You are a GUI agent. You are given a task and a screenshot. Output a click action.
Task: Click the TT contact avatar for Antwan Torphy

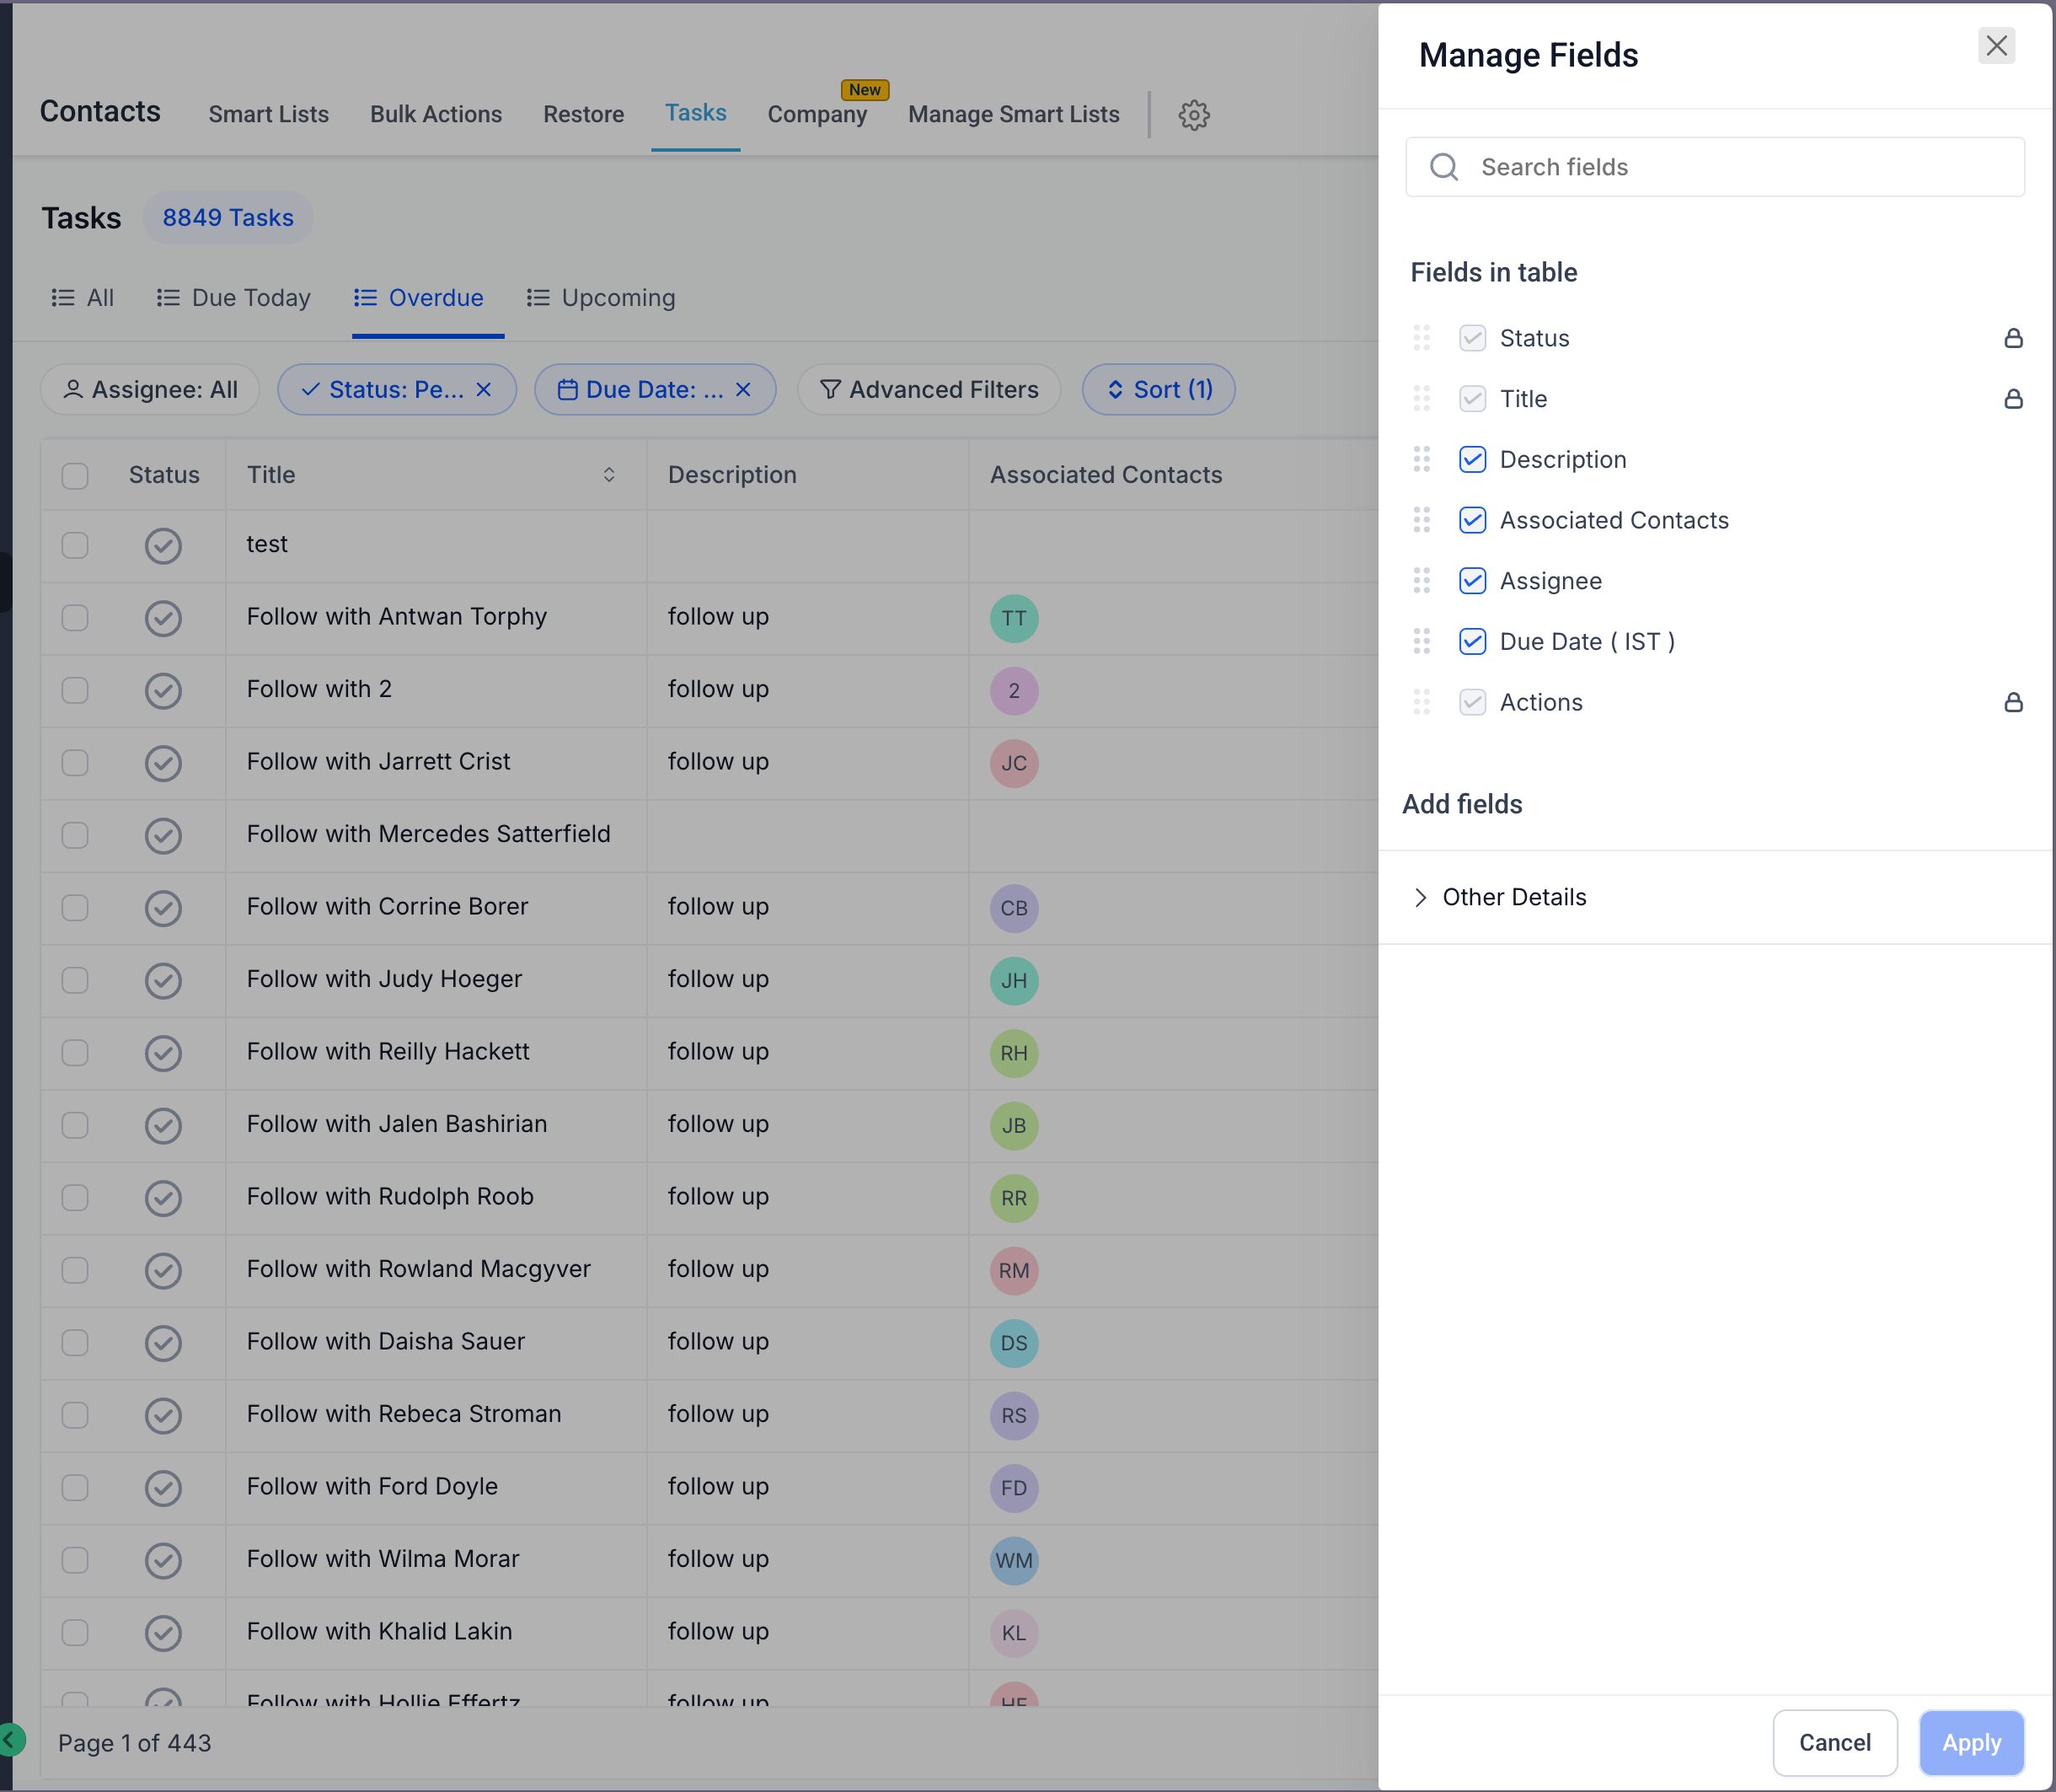click(x=1014, y=618)
